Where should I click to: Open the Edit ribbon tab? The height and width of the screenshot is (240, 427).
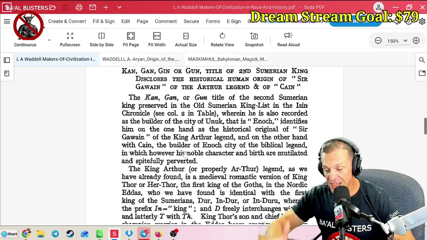125,21
